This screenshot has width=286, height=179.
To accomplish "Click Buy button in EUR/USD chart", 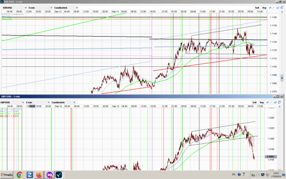I will click(x=264, y=8).
